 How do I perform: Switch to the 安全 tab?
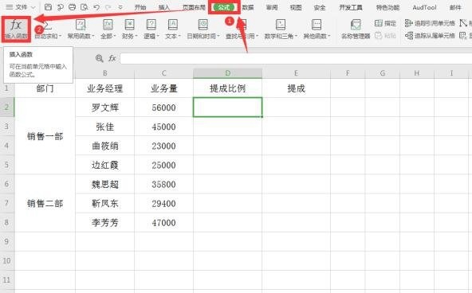pos(320,7)
